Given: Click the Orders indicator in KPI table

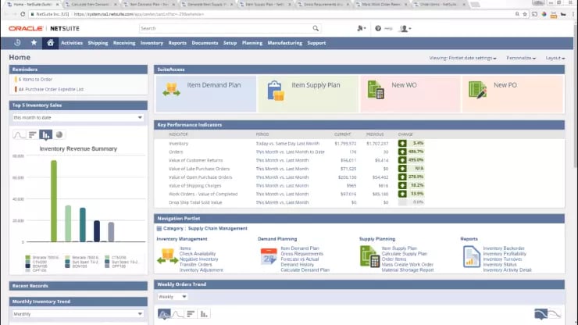Looking at the screenshot, I should (176, 152).
